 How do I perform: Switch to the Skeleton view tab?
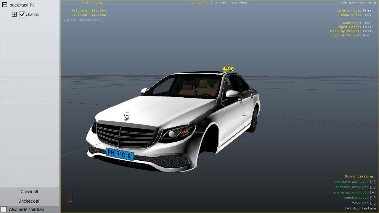[239, 3]
